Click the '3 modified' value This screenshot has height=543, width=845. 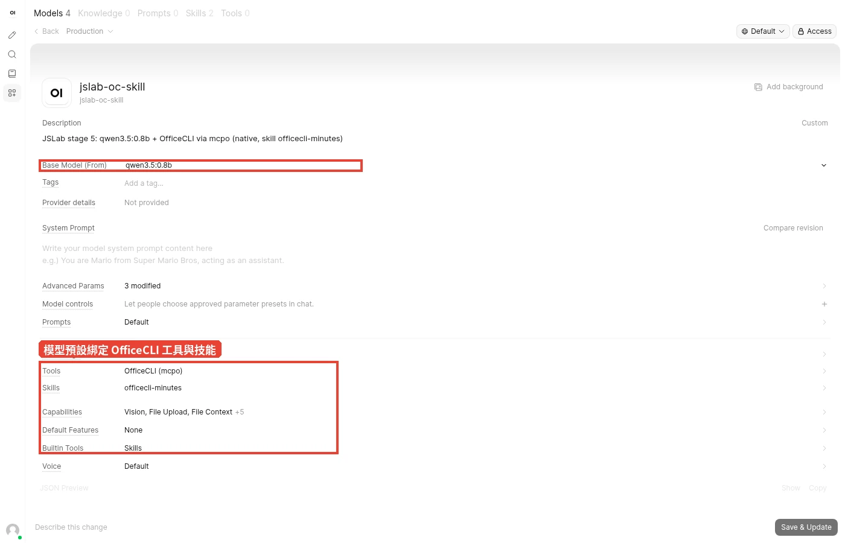click(x=142, y=286)
